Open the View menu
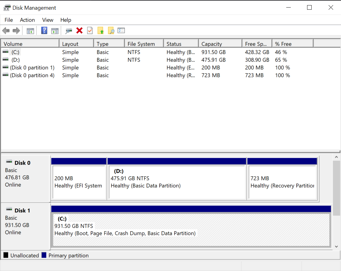Screen dimensions: 341x271 pyautogui.click(x=48, y=20)
